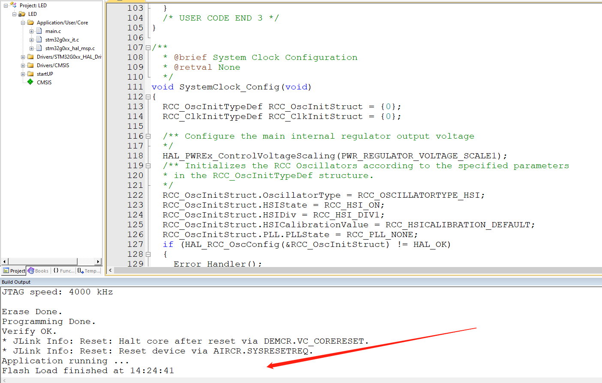Click 'PWR_REGULATOR_VOLTAGE_SCALE1' in the code
This screenshot has height=383, width=602.
(x=419, y=156)
